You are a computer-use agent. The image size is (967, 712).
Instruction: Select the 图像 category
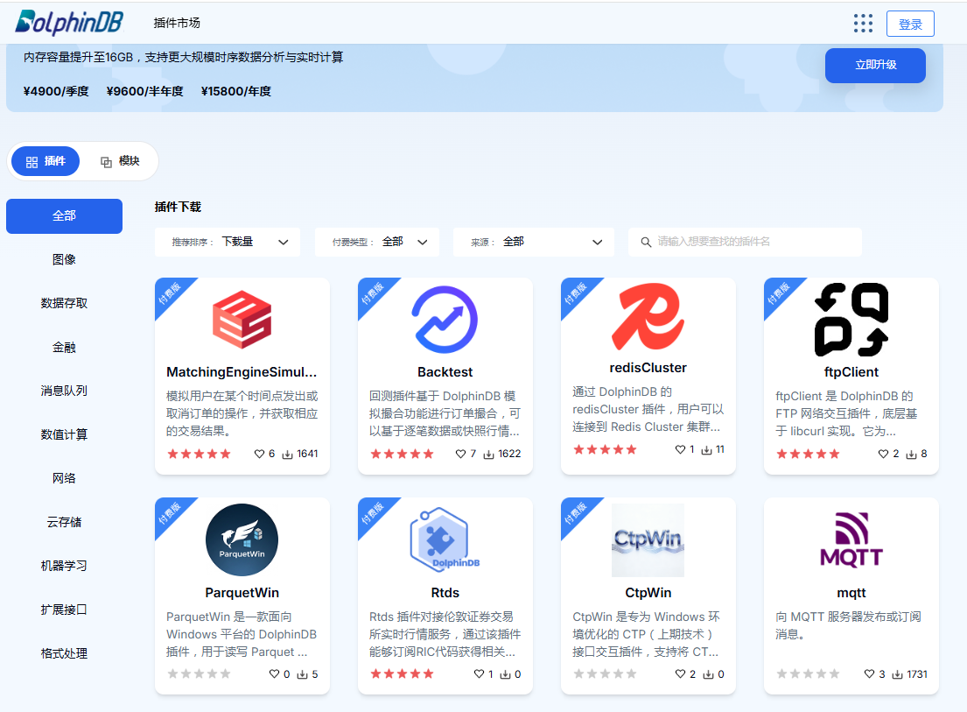point(64,260)
